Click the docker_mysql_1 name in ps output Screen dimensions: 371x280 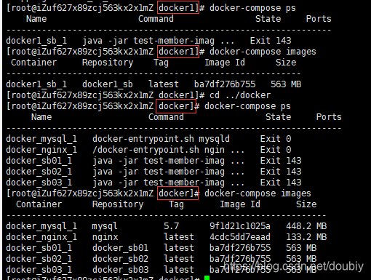[x=41, y=139]
